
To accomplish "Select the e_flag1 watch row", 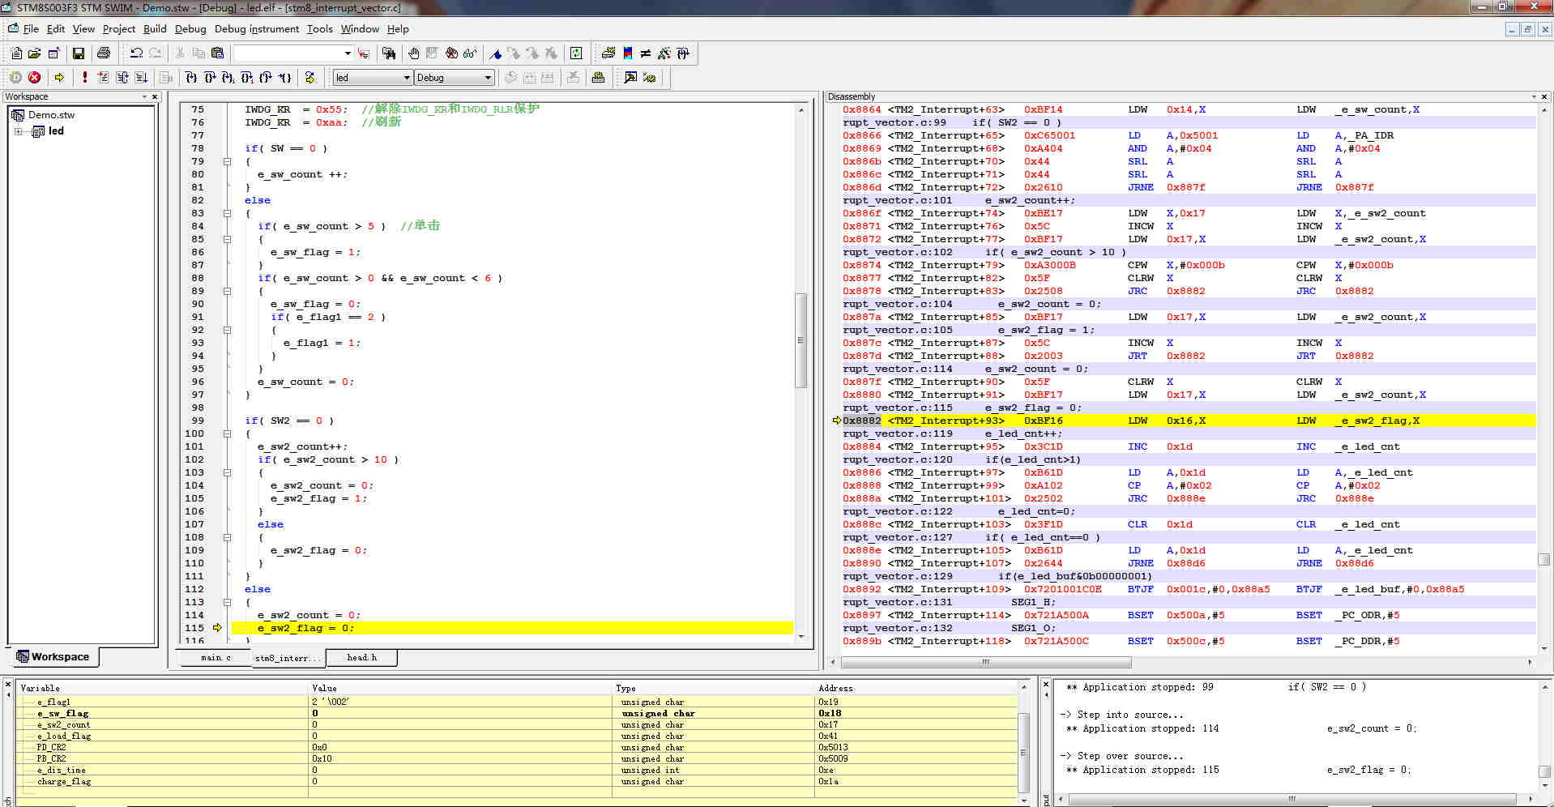I will [x=517, y=702].
